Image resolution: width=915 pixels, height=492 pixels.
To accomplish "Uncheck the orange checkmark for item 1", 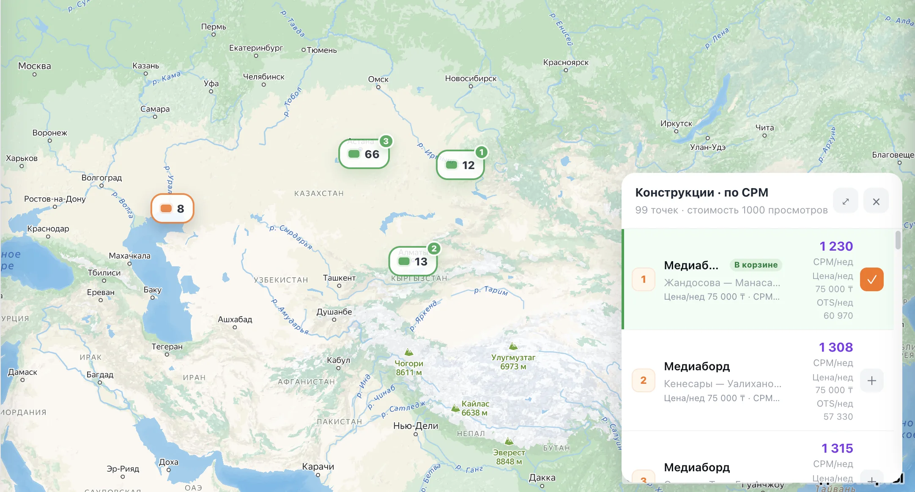I will (x=872, y=279).
